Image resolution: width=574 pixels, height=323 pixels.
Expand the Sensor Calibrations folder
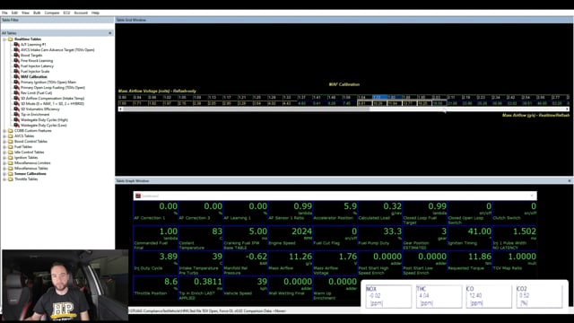point(4,173)
